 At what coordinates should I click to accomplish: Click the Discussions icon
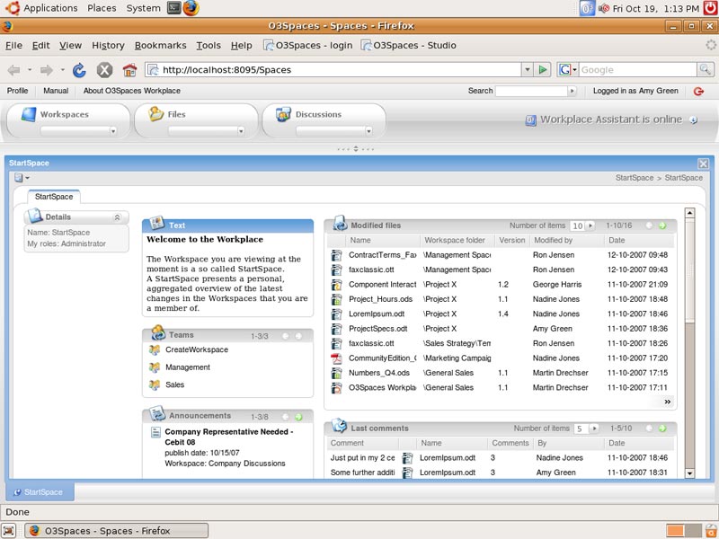[283, 114]
